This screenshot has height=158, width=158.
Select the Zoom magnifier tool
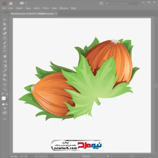5,89
